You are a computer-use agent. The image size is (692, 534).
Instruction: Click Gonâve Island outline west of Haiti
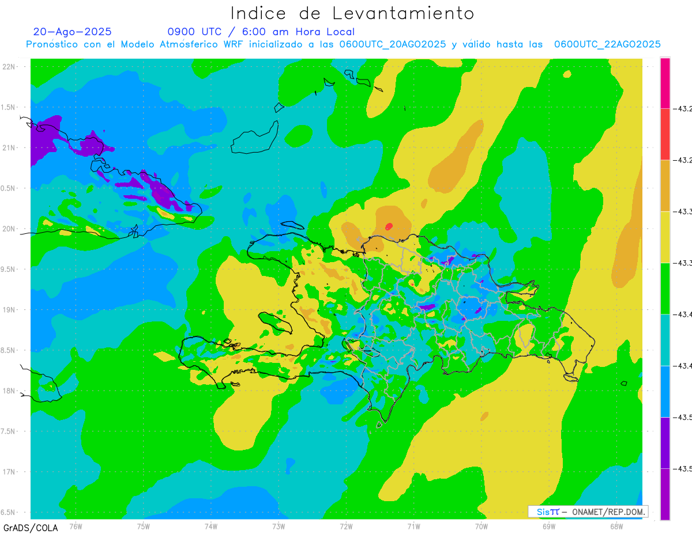click(276, 323)
